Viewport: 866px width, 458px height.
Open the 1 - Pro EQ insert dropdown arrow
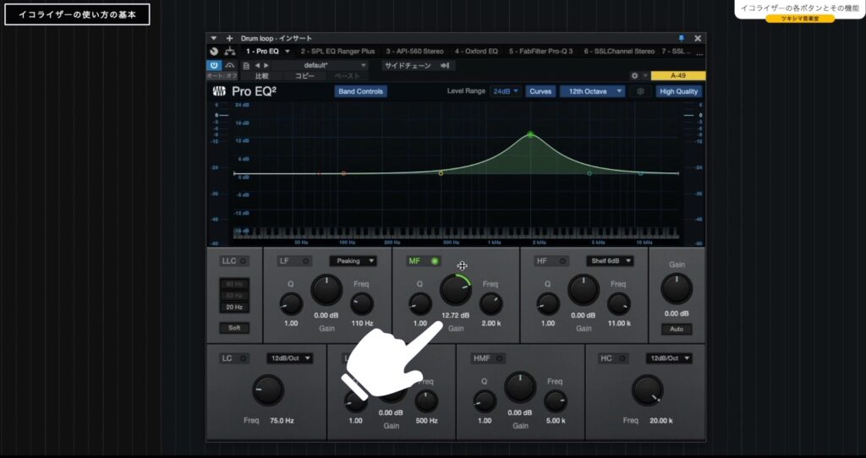[x=288, y=52]
